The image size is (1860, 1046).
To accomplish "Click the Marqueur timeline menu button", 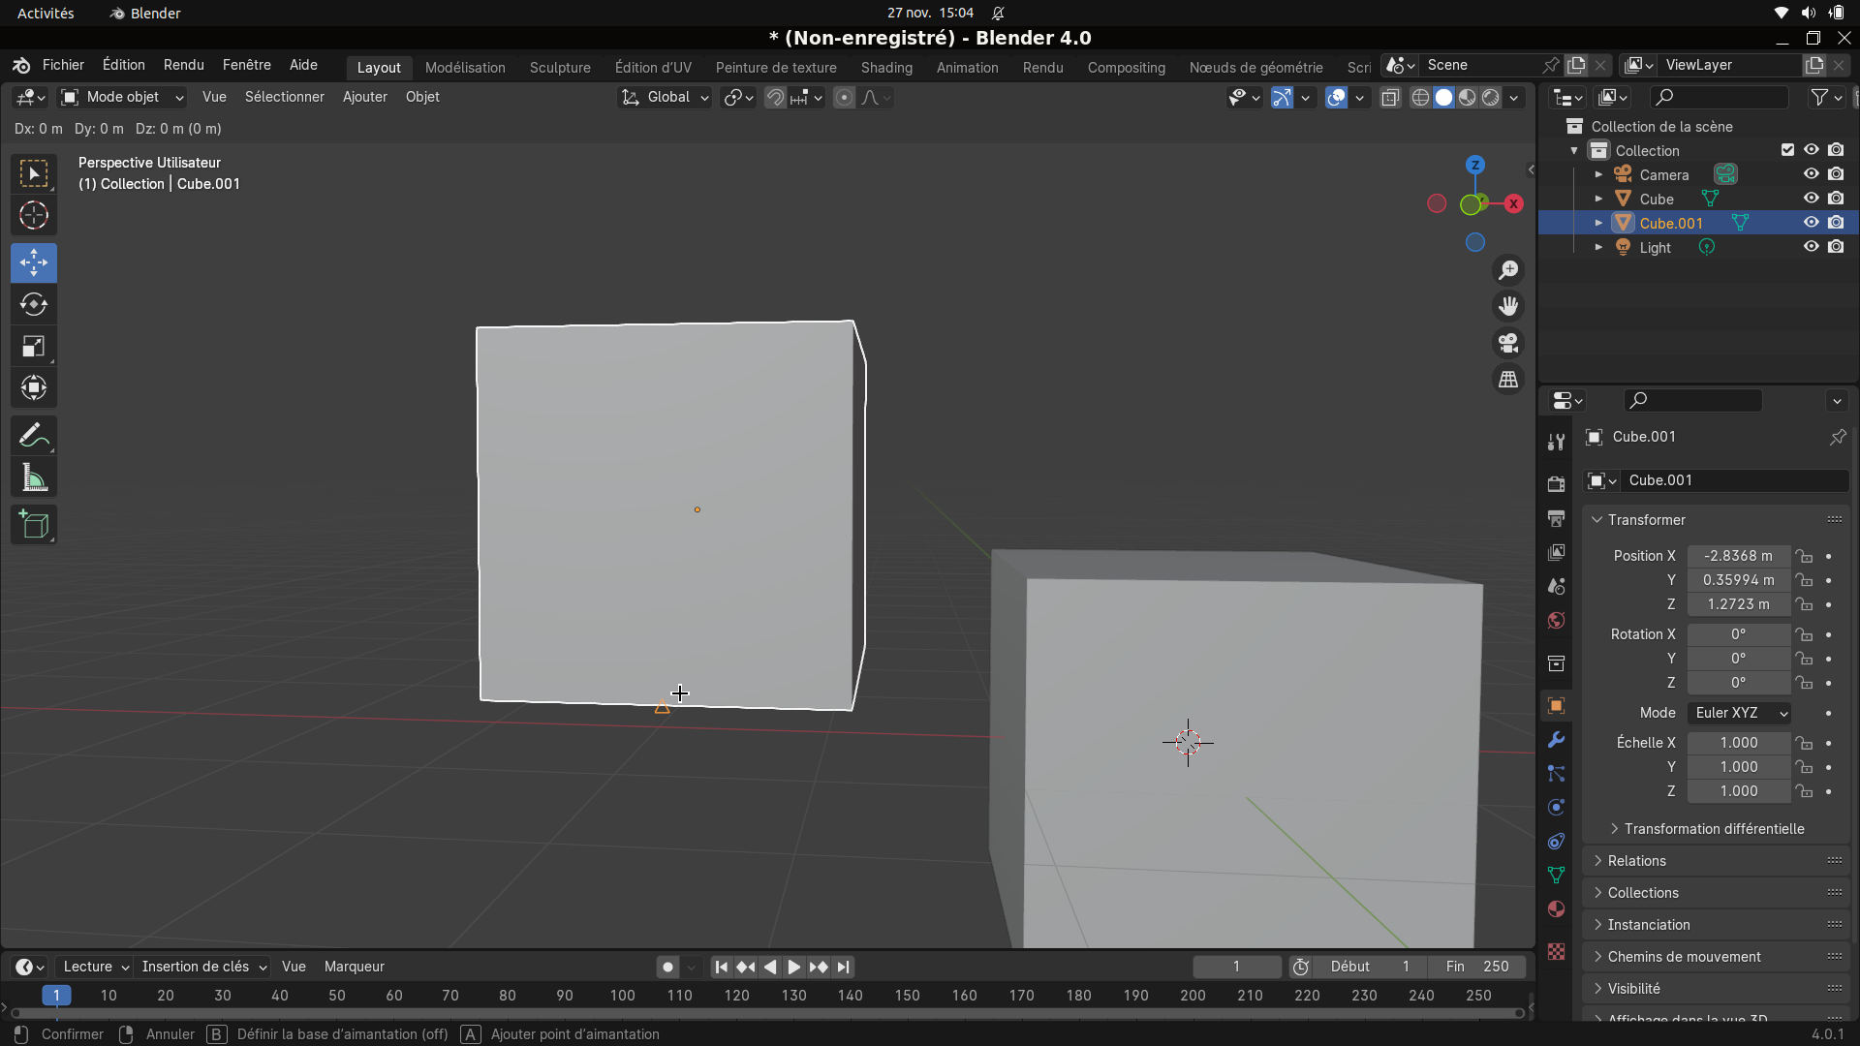I will [354, 967].
